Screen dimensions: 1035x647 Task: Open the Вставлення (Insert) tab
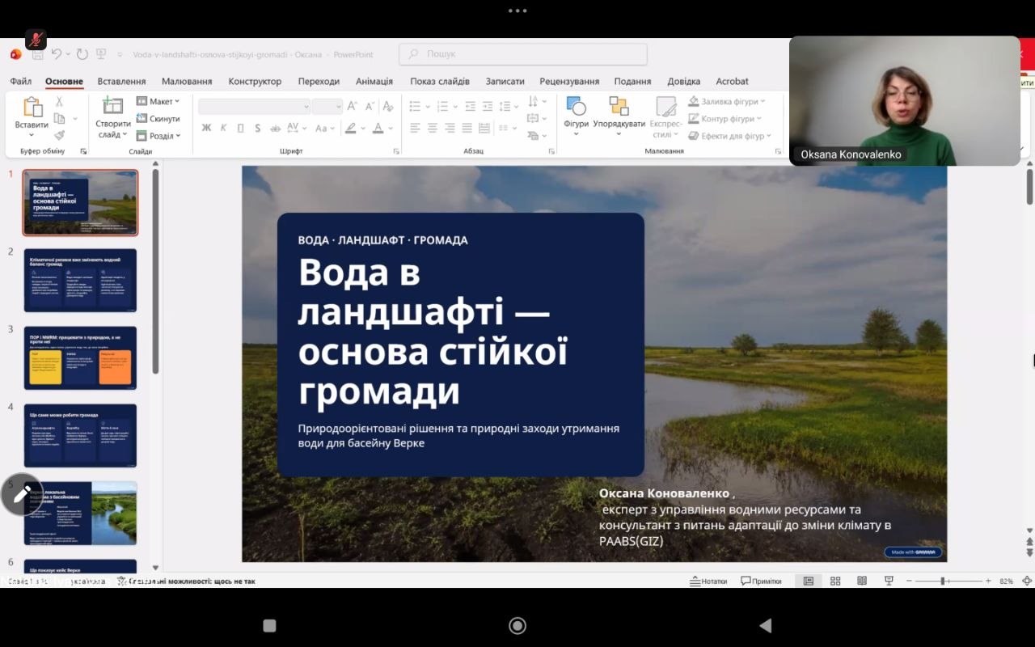click(x=121, y=81)
